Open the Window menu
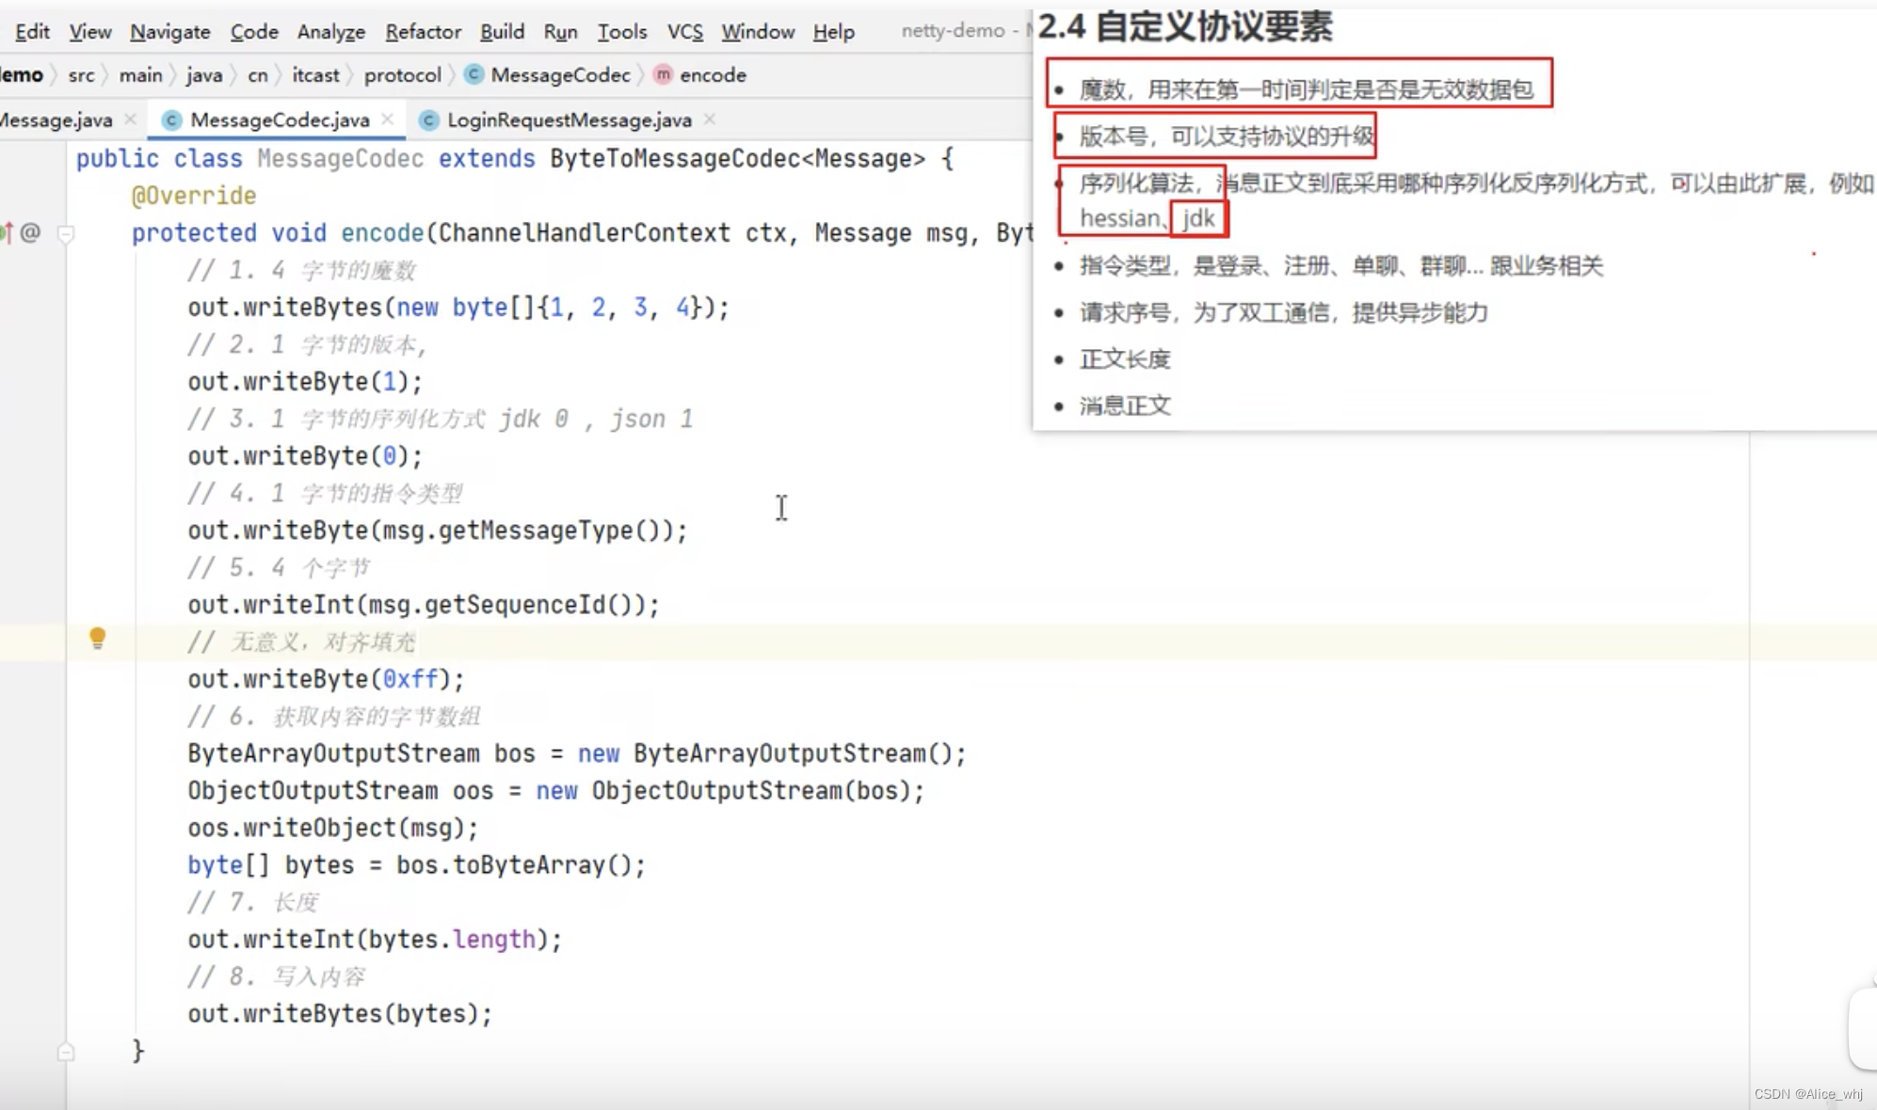This screenshot has height=1110, width=1877. (x=758, y=31)
